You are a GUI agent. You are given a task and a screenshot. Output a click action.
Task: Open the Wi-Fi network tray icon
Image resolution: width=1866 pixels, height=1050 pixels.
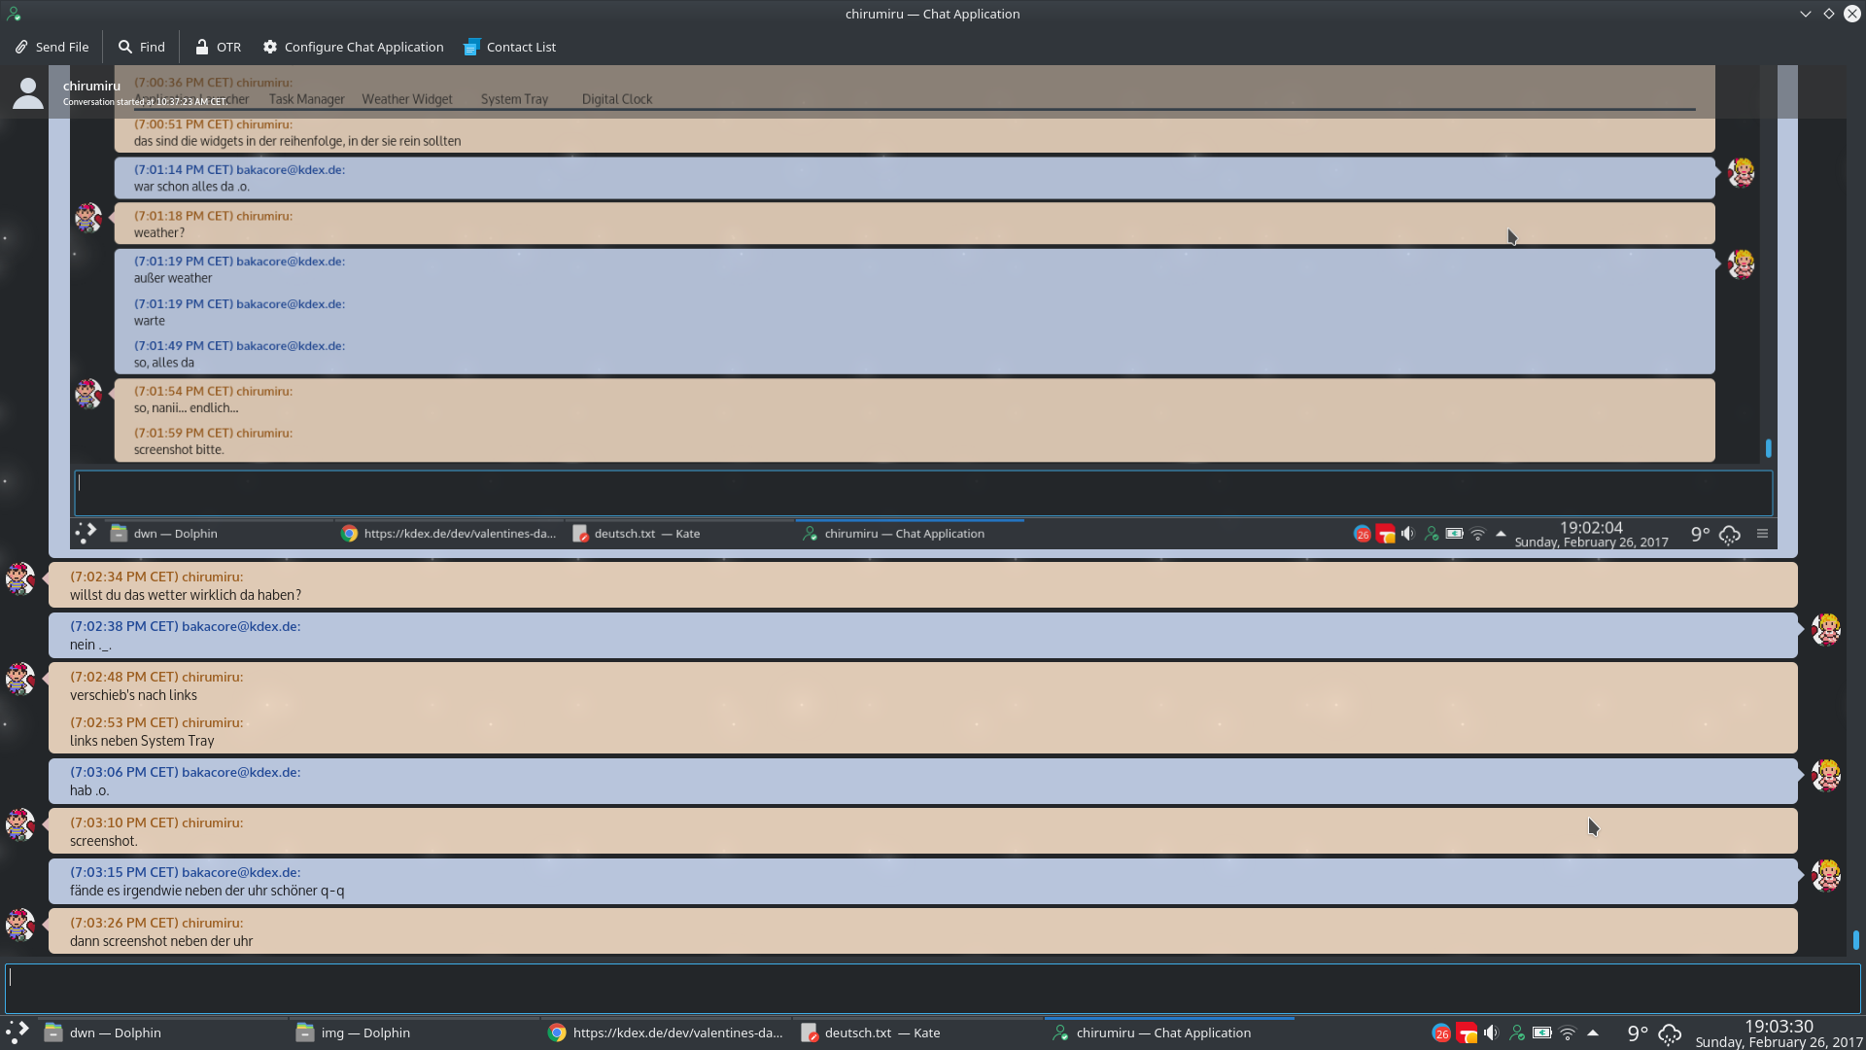click(x=1568, y=1032)
